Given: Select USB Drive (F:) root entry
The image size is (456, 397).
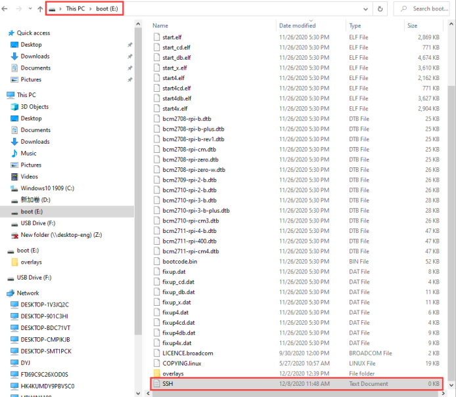Looking at the screenshot, I should tap(34, 278).
